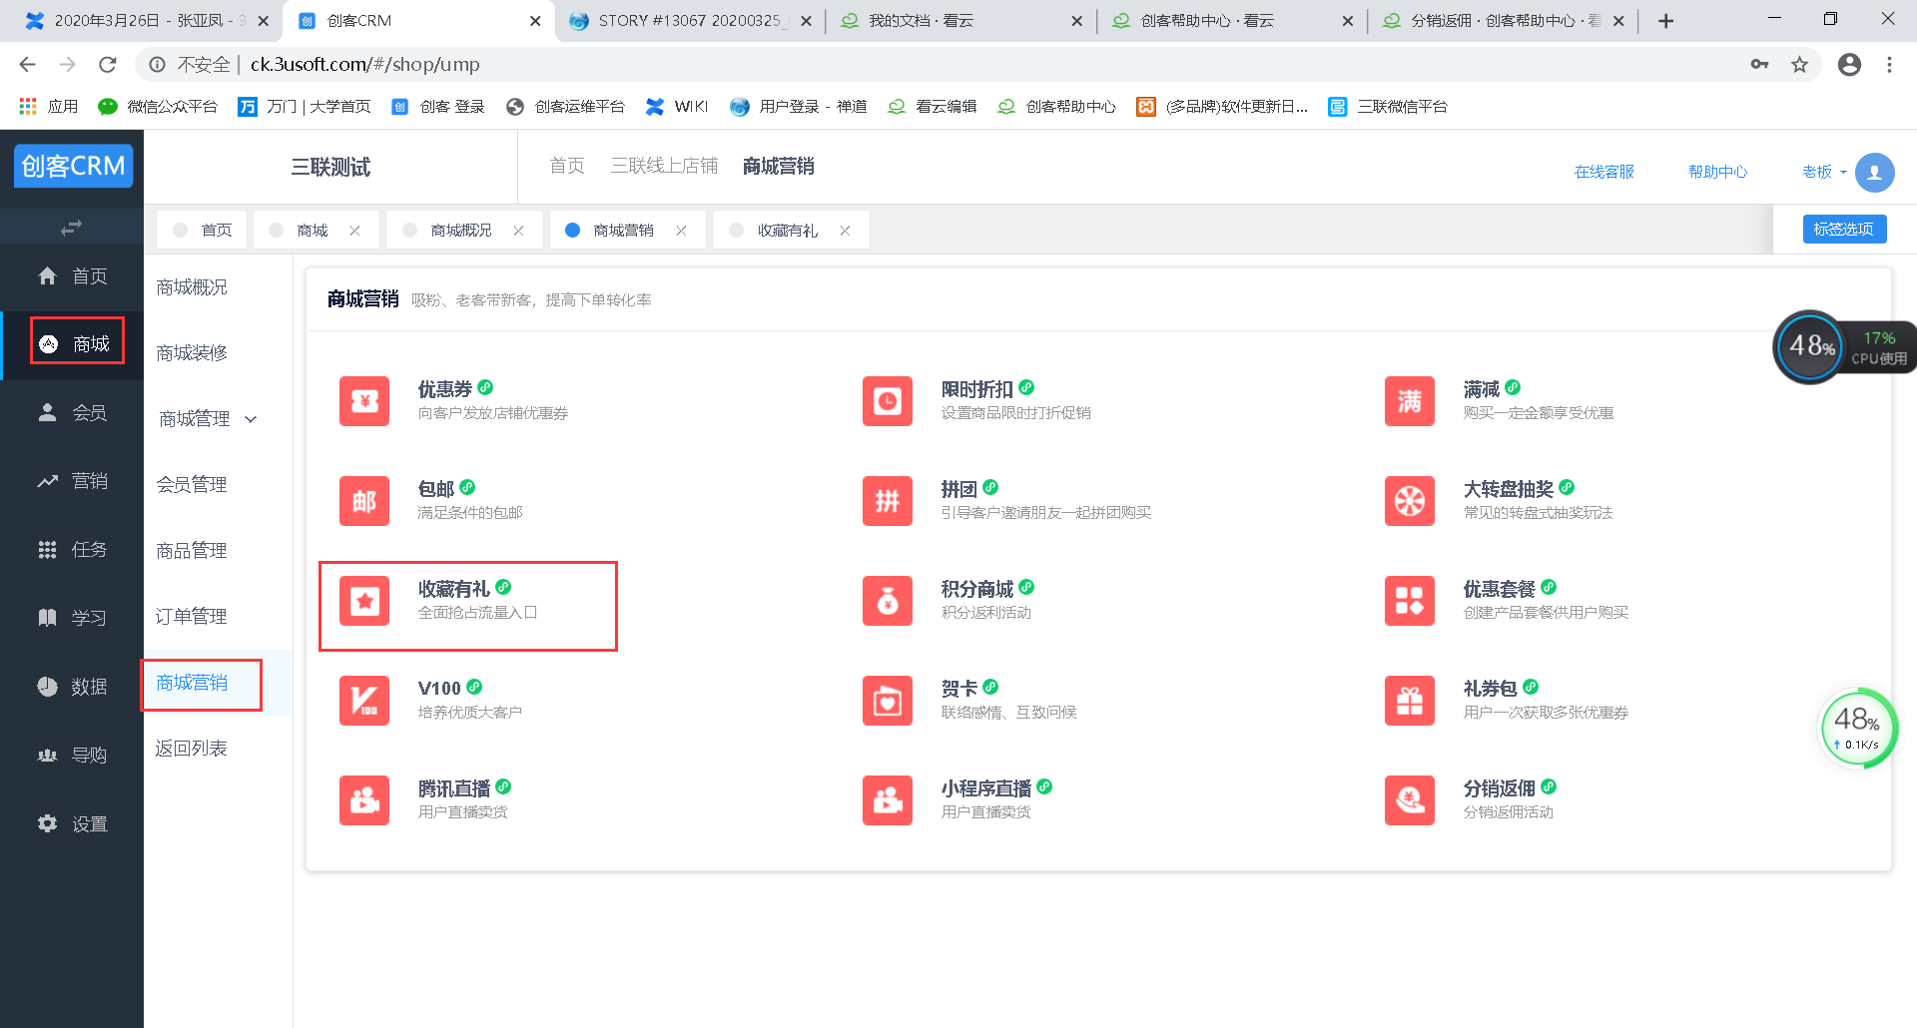
Task: Open the 帮助中心 link
Action: click(1718, 172)
